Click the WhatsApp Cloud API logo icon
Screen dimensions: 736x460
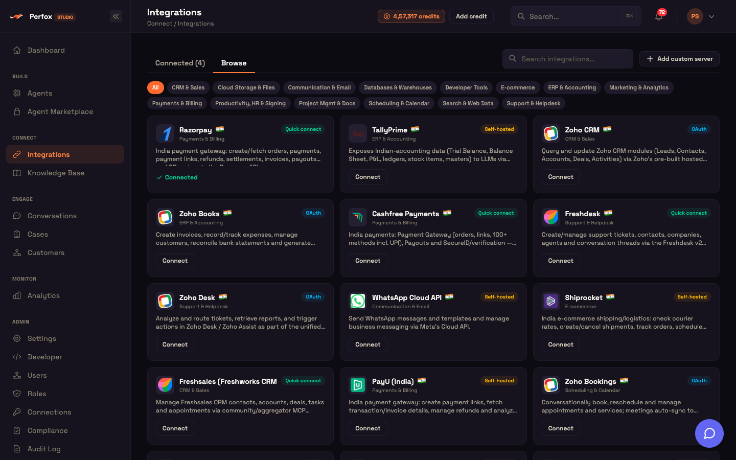point(358,301)
